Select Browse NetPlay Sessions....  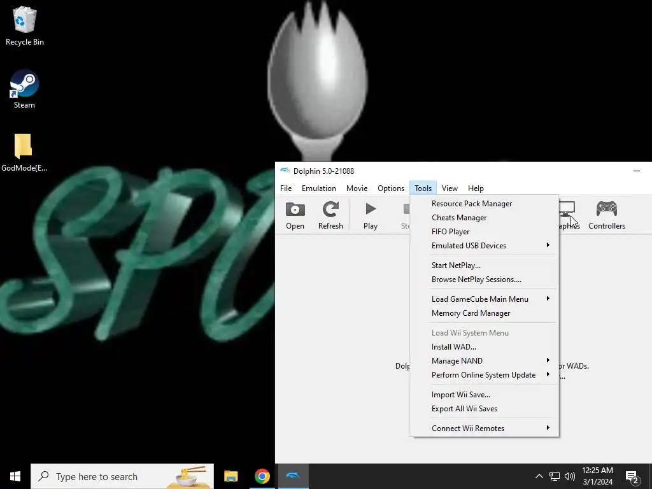coord(485,280)
